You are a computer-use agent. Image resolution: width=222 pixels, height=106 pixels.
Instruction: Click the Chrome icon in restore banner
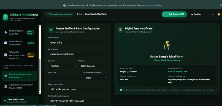point(64,5)
